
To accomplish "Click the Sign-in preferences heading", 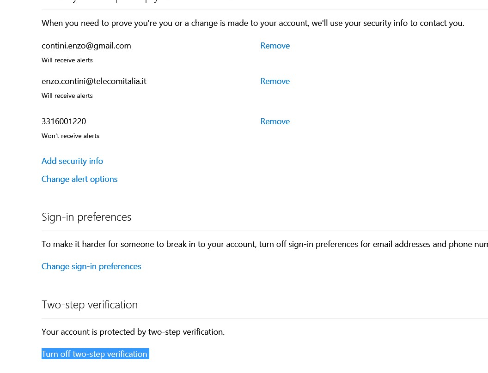I will click(86, 217).
